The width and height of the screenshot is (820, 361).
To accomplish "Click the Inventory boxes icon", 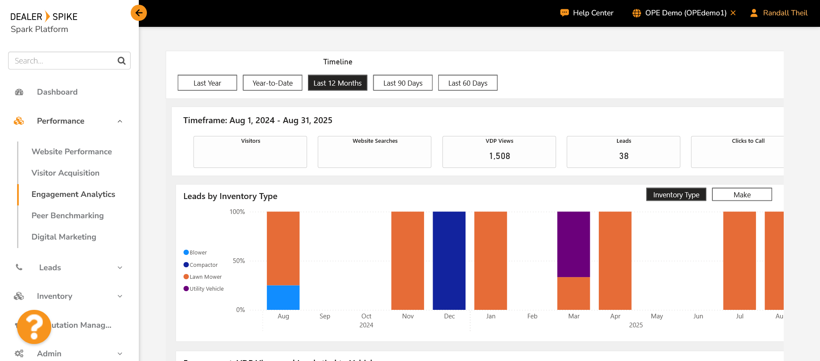I will pos(19,296).
